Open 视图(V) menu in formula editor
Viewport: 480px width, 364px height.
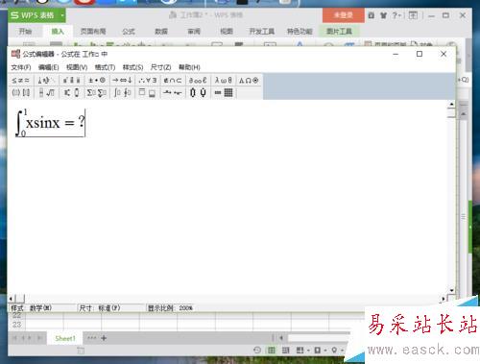(77, 67)
